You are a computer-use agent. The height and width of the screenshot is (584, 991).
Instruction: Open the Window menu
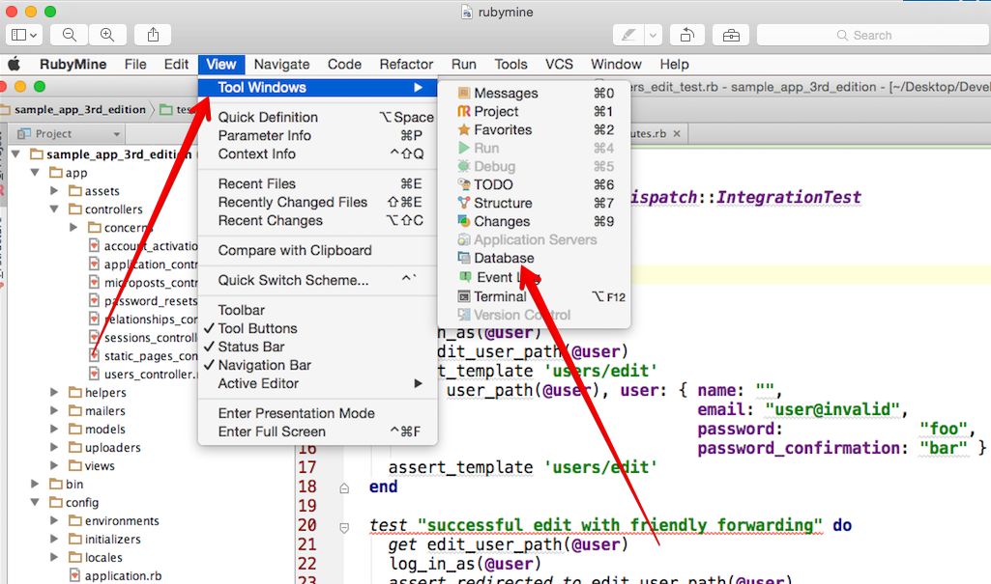tap(616, 65)
